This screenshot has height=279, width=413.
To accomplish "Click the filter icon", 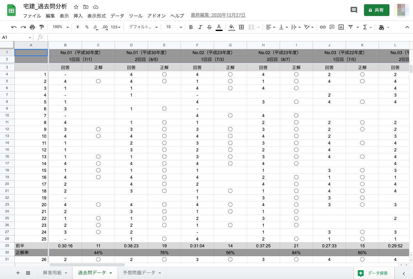I will 351,27.
